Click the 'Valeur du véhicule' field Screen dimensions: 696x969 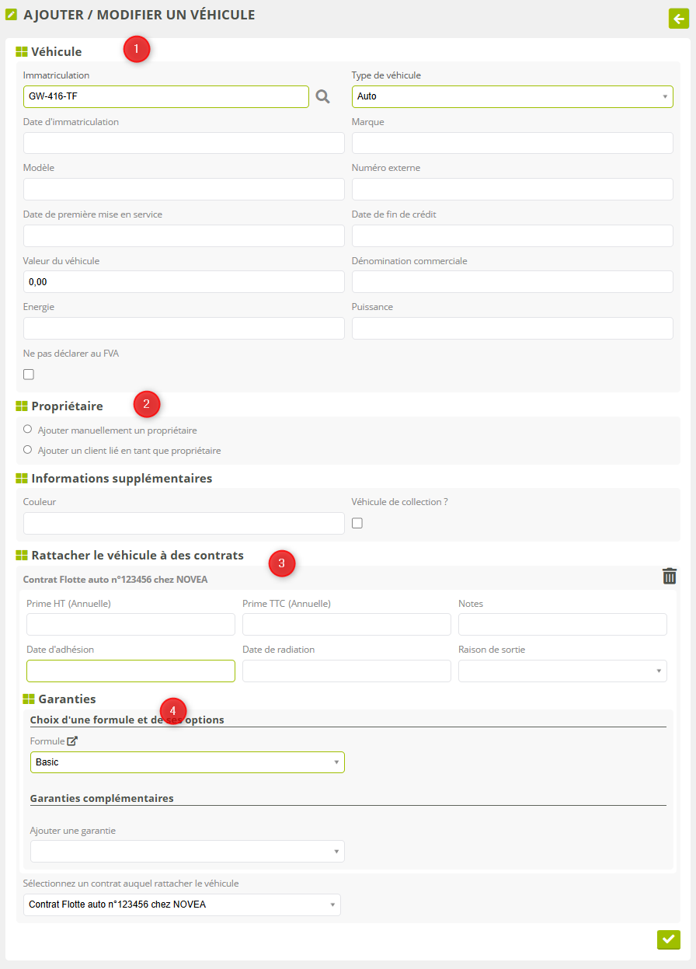183,282
